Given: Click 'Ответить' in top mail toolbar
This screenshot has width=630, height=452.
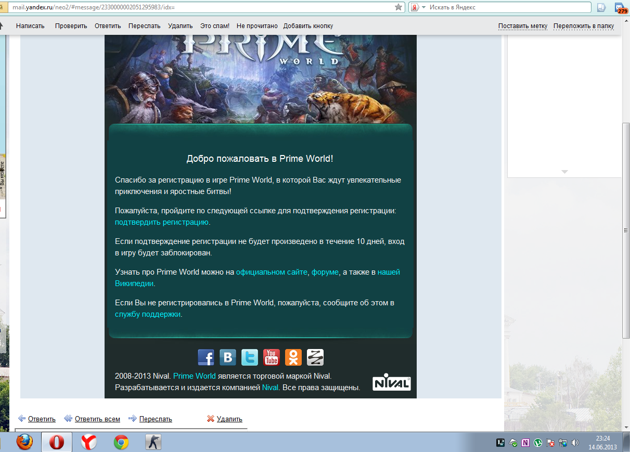Looking at the screenshot, I should click(108, 26).
